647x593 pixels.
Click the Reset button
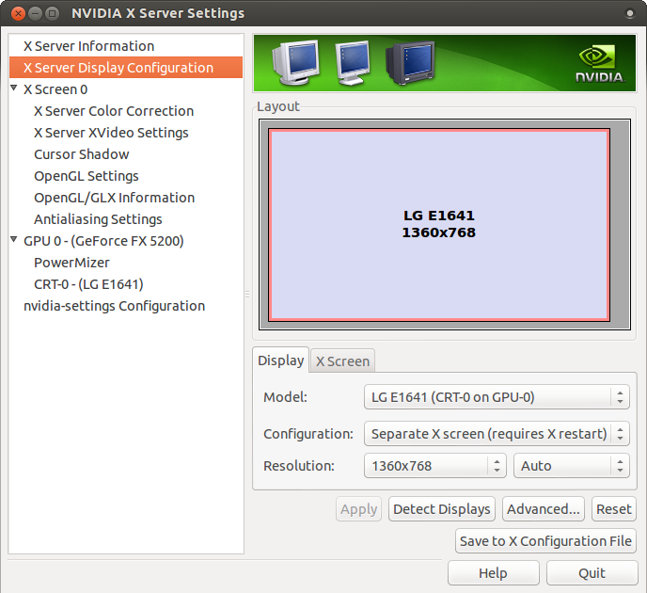pos(613,509)
